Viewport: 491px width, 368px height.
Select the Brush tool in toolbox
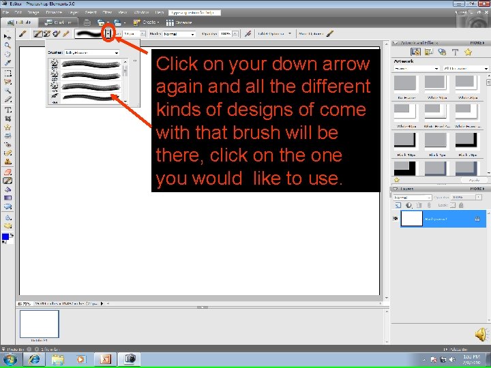[8, 181]
